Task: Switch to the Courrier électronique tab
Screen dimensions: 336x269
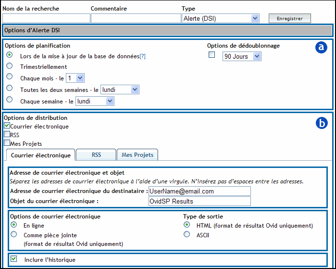Action: [x=41, y=155]
